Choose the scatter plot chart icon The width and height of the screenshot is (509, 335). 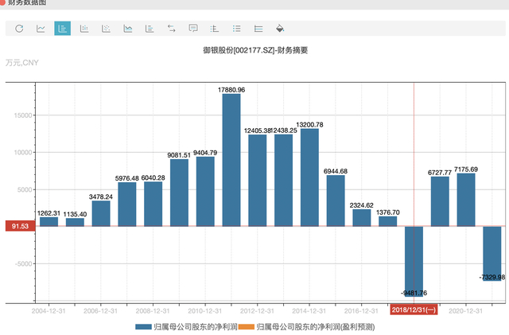[x=106, y=29]
